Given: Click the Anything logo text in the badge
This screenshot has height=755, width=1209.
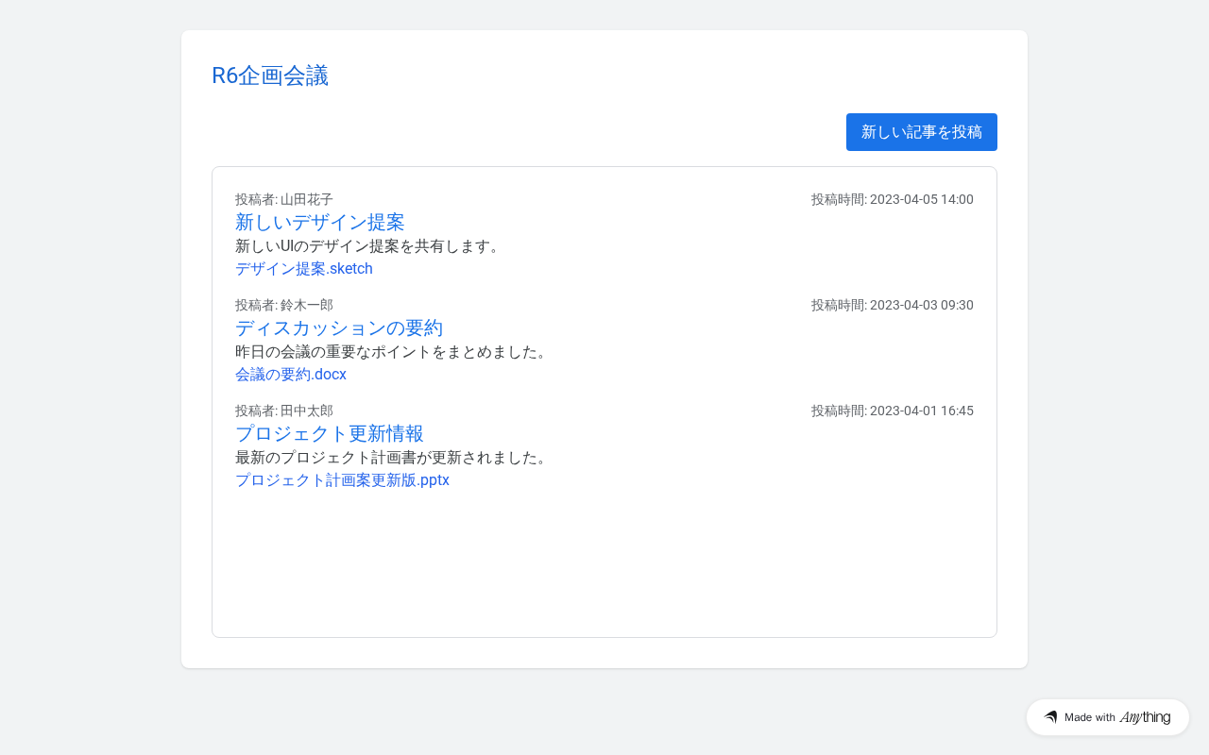Looking at the screenshot, I should tap(1145, 717).
